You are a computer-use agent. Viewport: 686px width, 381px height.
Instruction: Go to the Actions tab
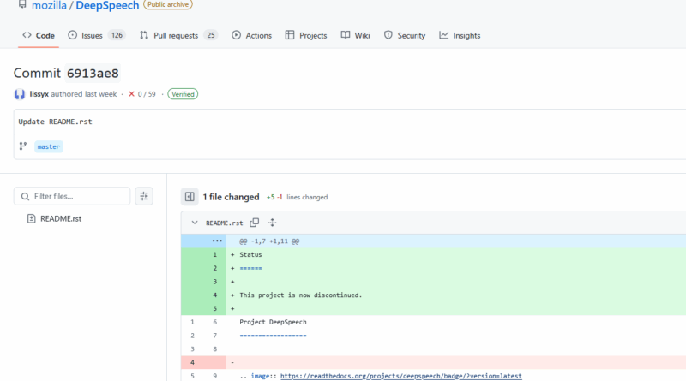(251, 35)
